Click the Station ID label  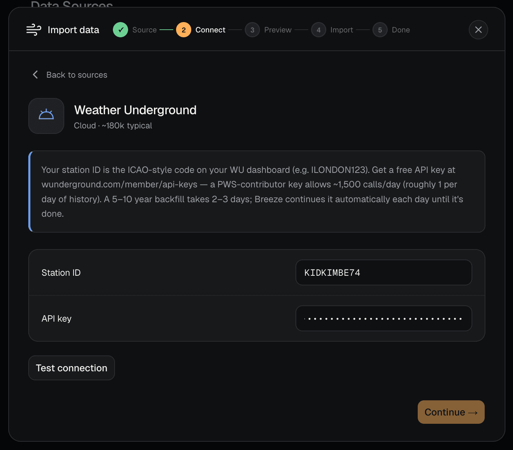pyautogui.click(x=61, y=273)
